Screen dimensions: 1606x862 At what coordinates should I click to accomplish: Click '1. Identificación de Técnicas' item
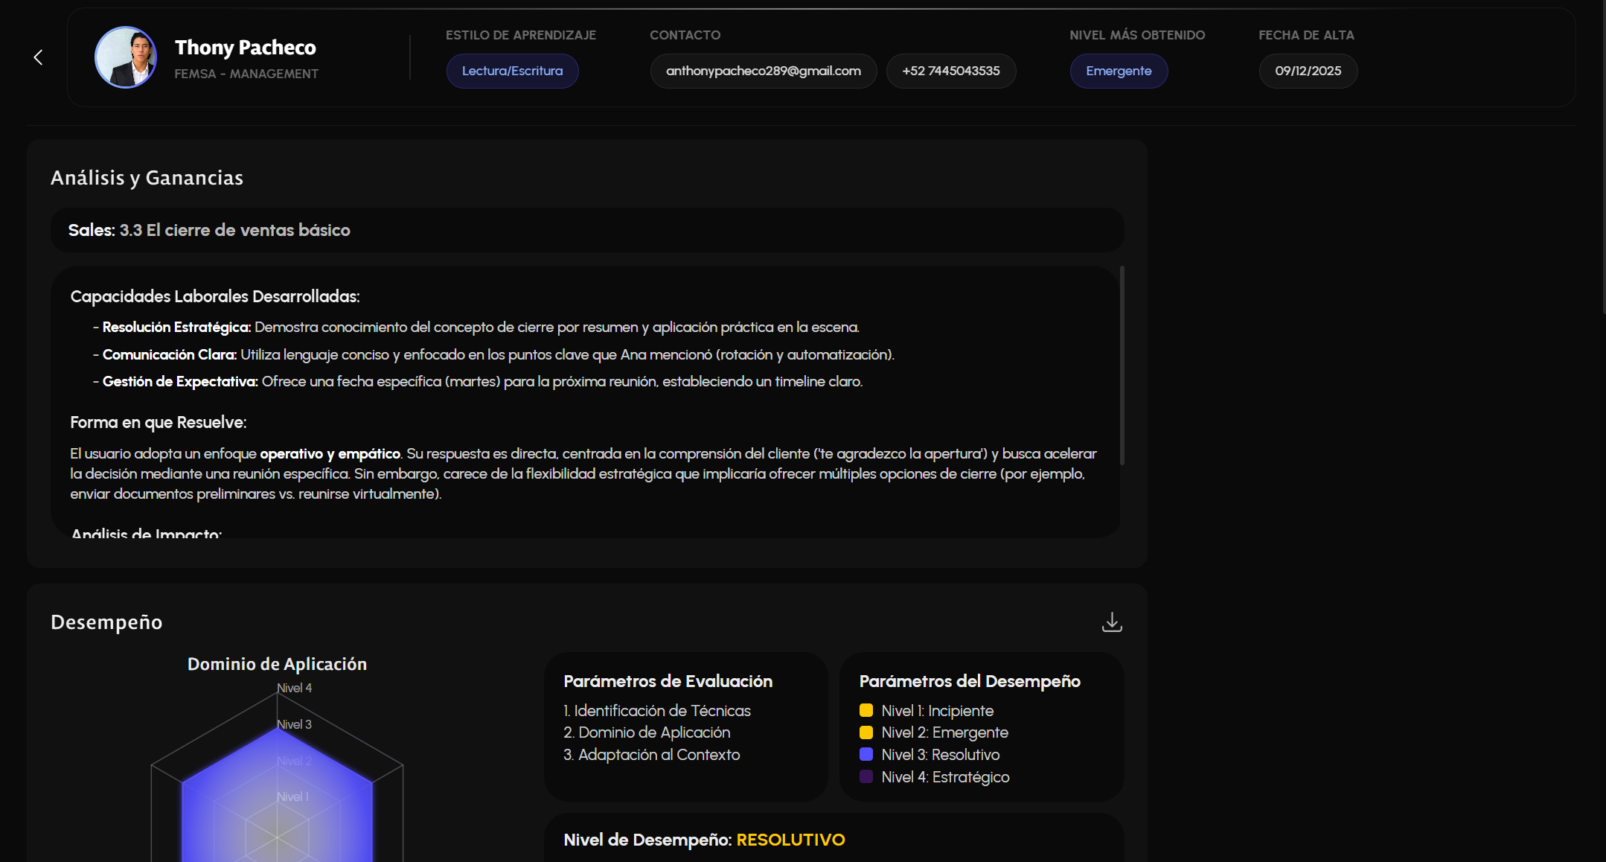coord(657,711)
